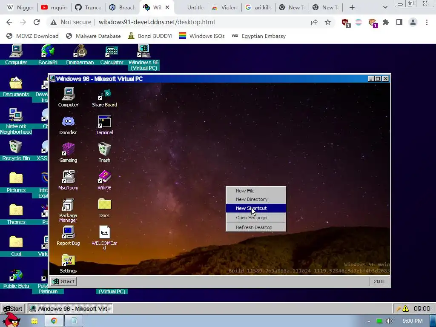This screenshot has height=327, width=436.
Task: Open Chrome from the Windows taskbar
Action: click(54, 321)
